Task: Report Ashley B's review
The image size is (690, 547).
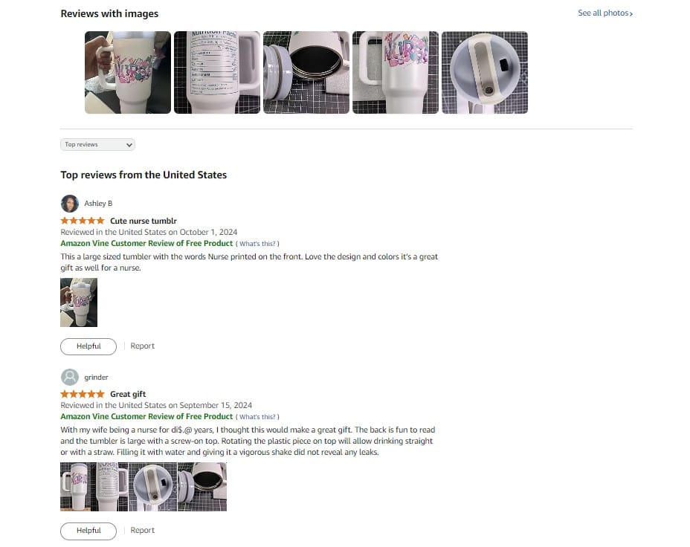Action: pos(142,346)
